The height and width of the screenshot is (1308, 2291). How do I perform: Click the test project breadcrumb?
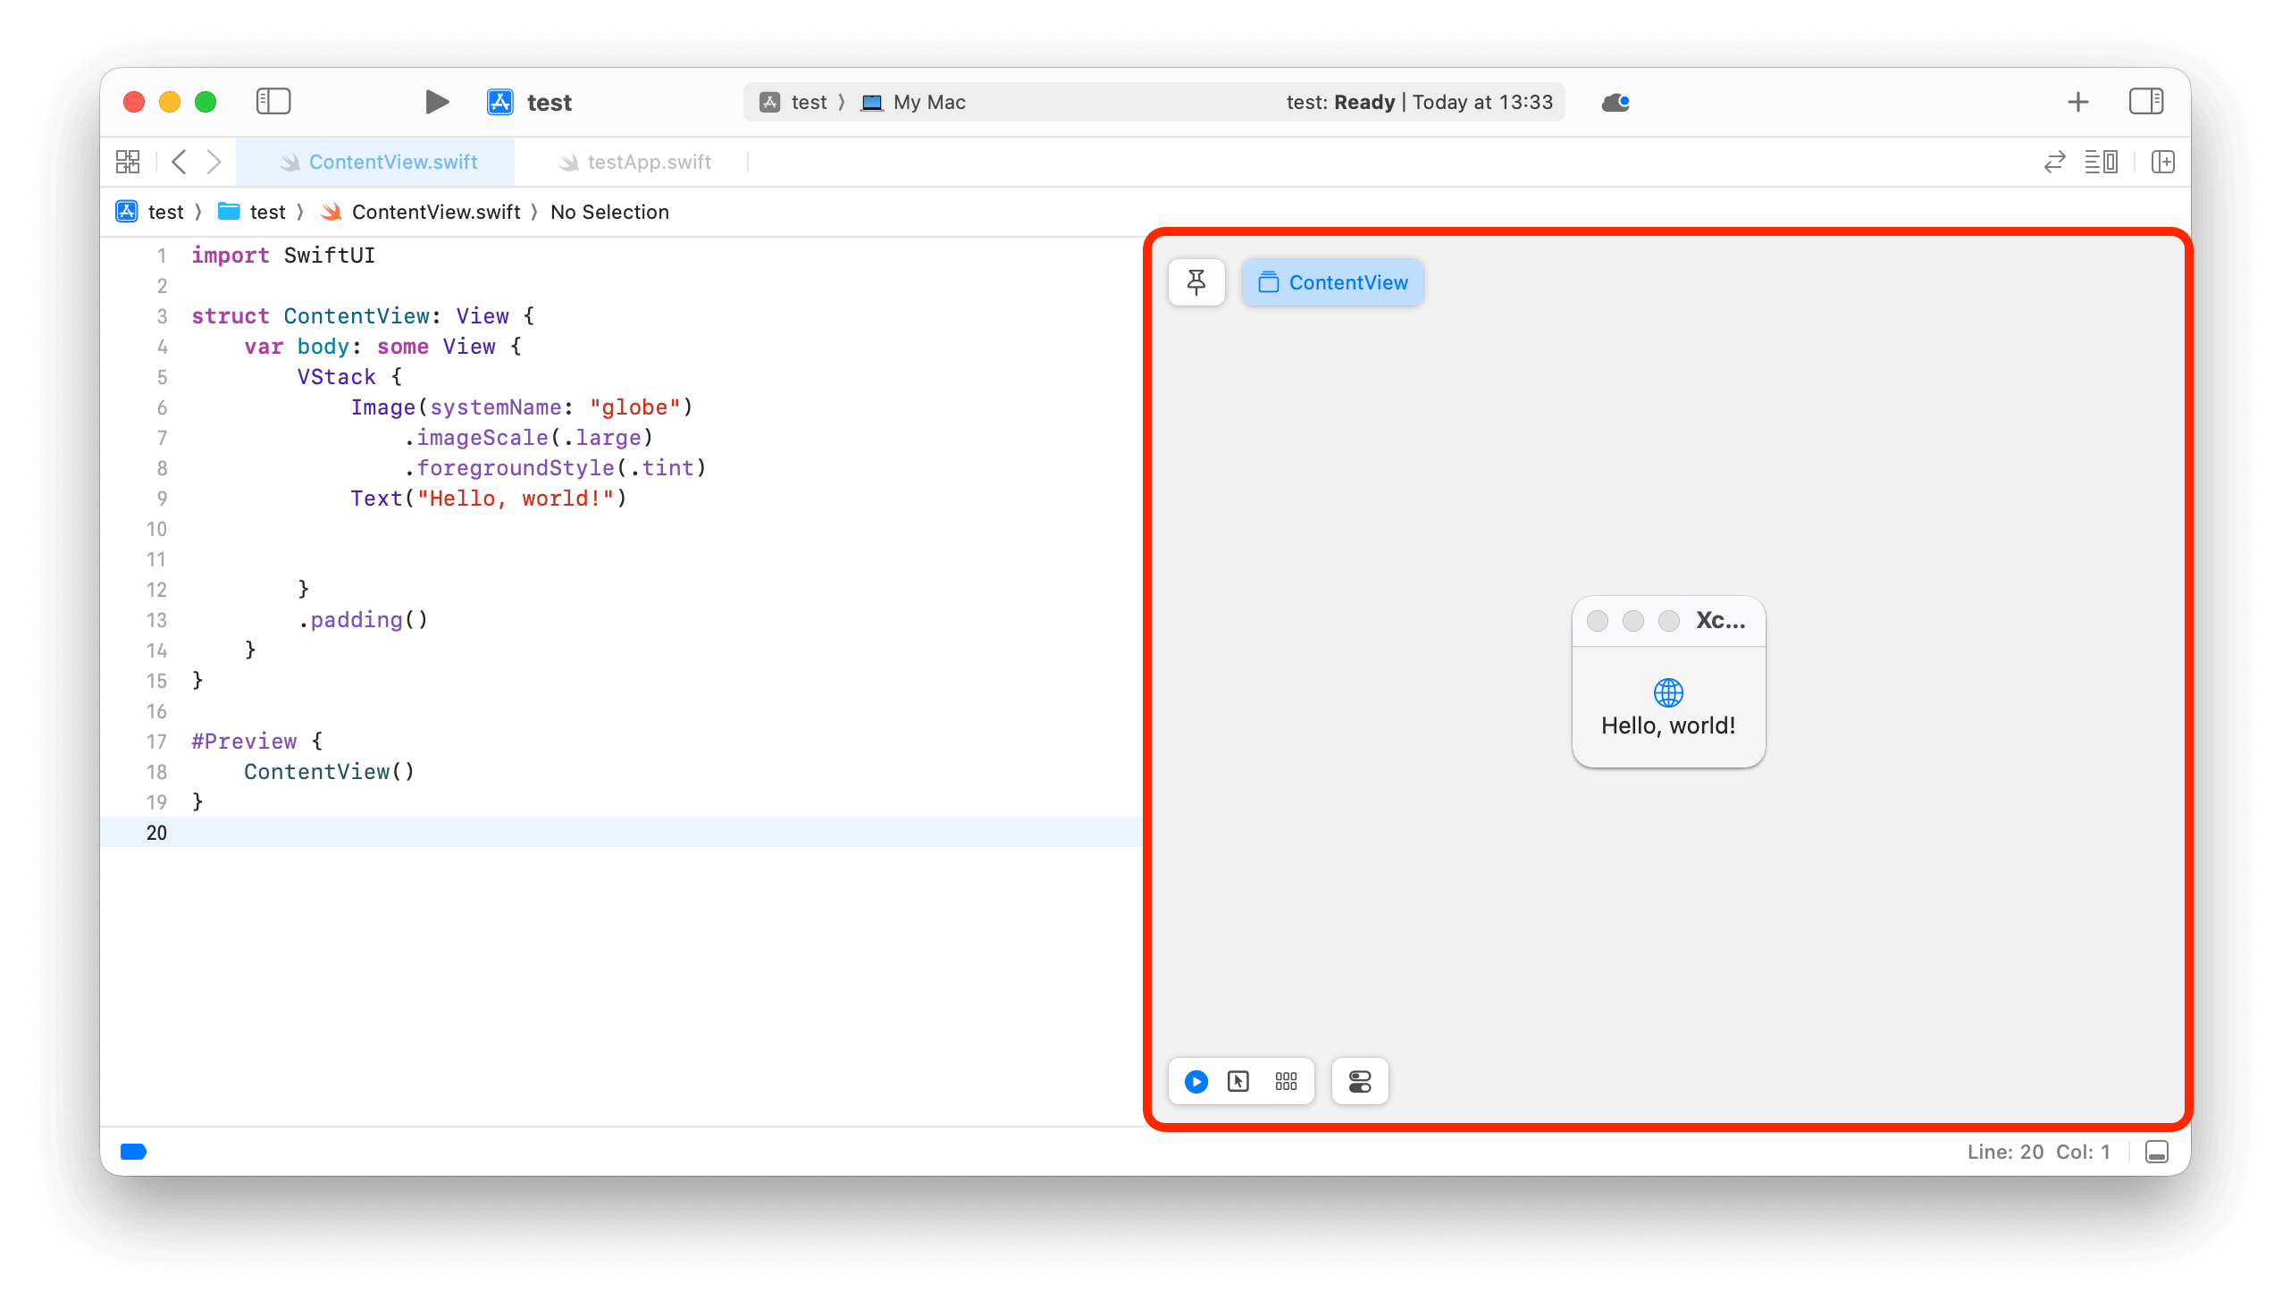150,212
